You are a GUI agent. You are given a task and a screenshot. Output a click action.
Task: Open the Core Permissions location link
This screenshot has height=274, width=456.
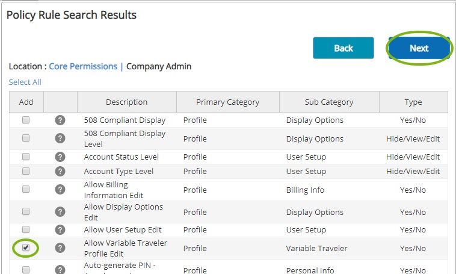83,66
